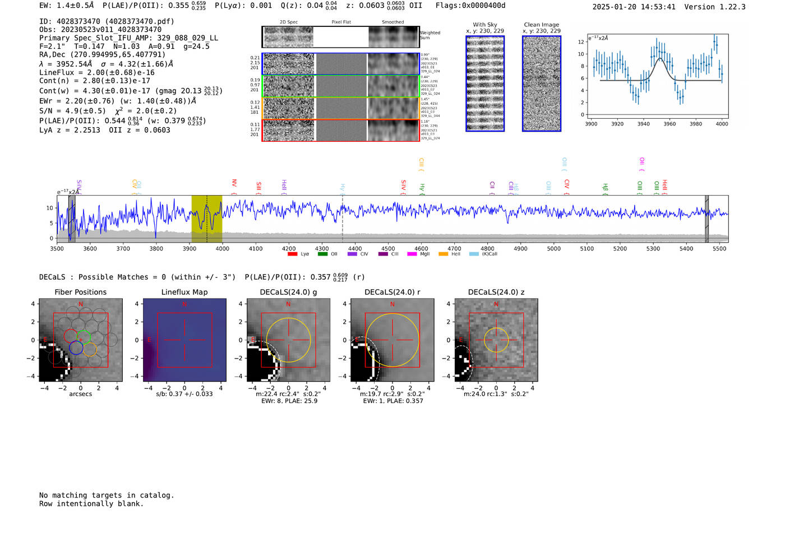The height and width of the screenshot is (534, 785).
Task: Select the green-bordered fiber spectrum row
Action: point(340,86)
